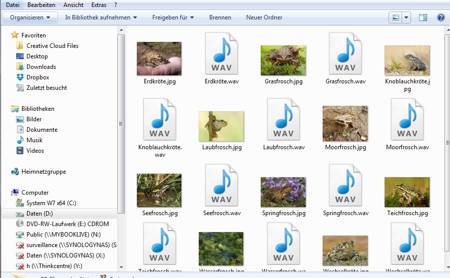Select the Wasserfrosch.wav audio file icon
The height and width of the screenshot is (278, 450).
(x=283, y=244)
